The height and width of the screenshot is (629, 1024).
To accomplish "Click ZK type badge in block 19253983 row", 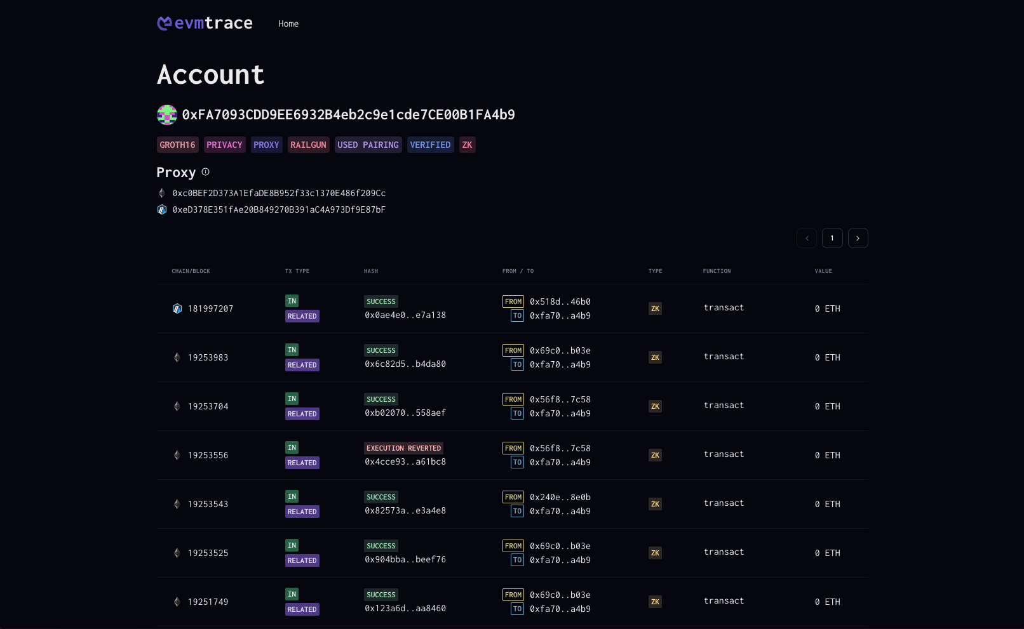I will [655, 357].
